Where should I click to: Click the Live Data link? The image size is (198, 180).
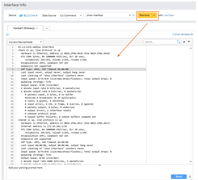[x=168, y=15]
